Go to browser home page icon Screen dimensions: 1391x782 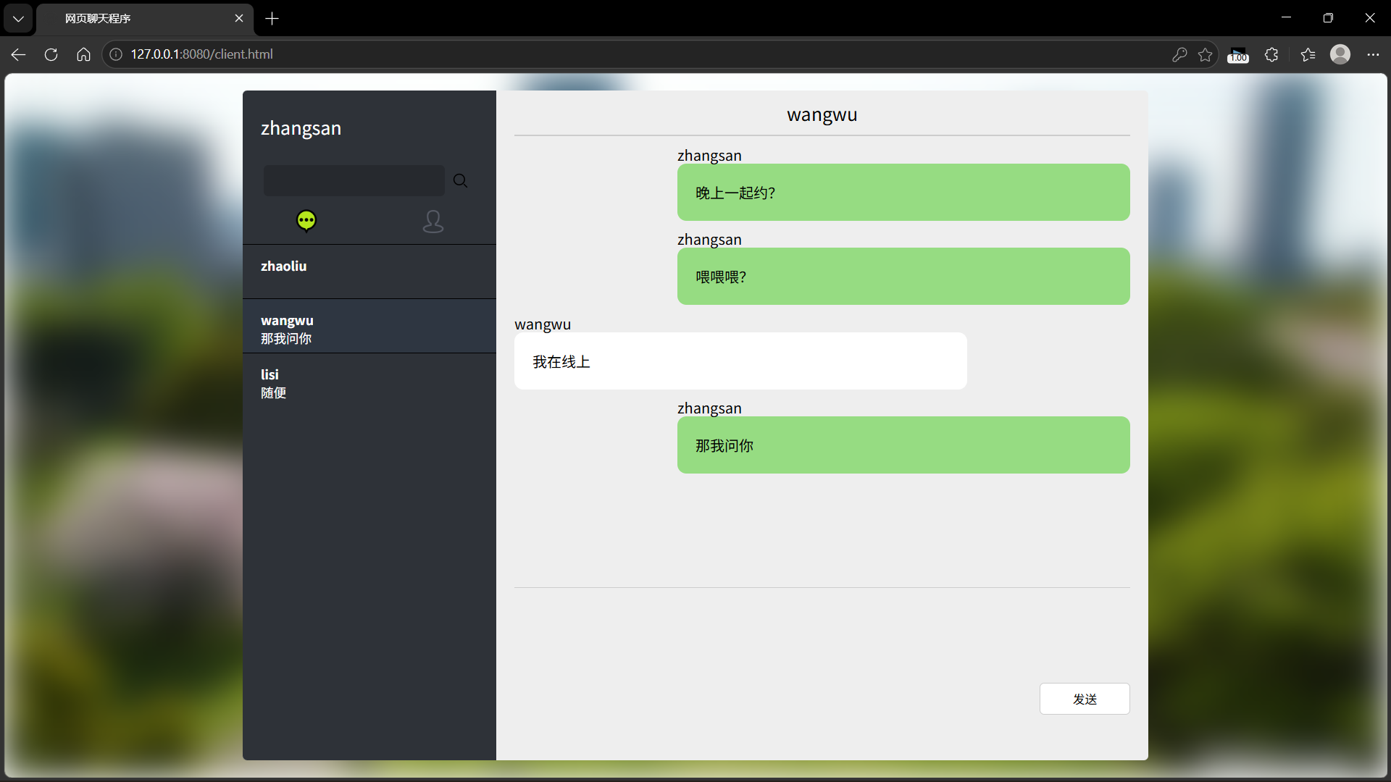(83, 54)
